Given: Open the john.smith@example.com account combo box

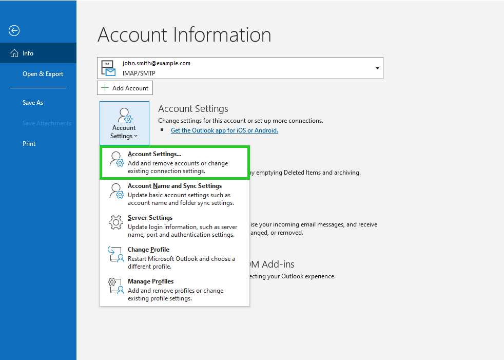Looking at the screenshot, I should point(240,68).
